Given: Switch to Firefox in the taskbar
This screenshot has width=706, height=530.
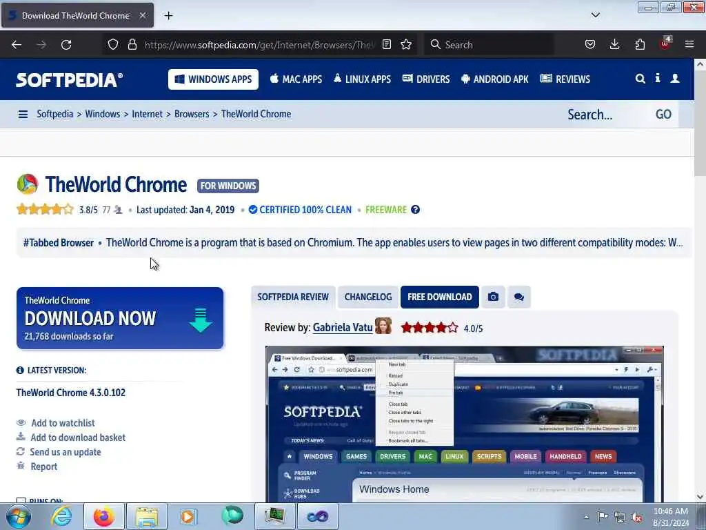Looking at the screenshot, I should (104, 516).
